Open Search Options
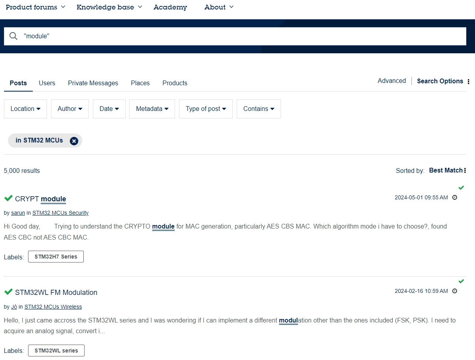 440,81
